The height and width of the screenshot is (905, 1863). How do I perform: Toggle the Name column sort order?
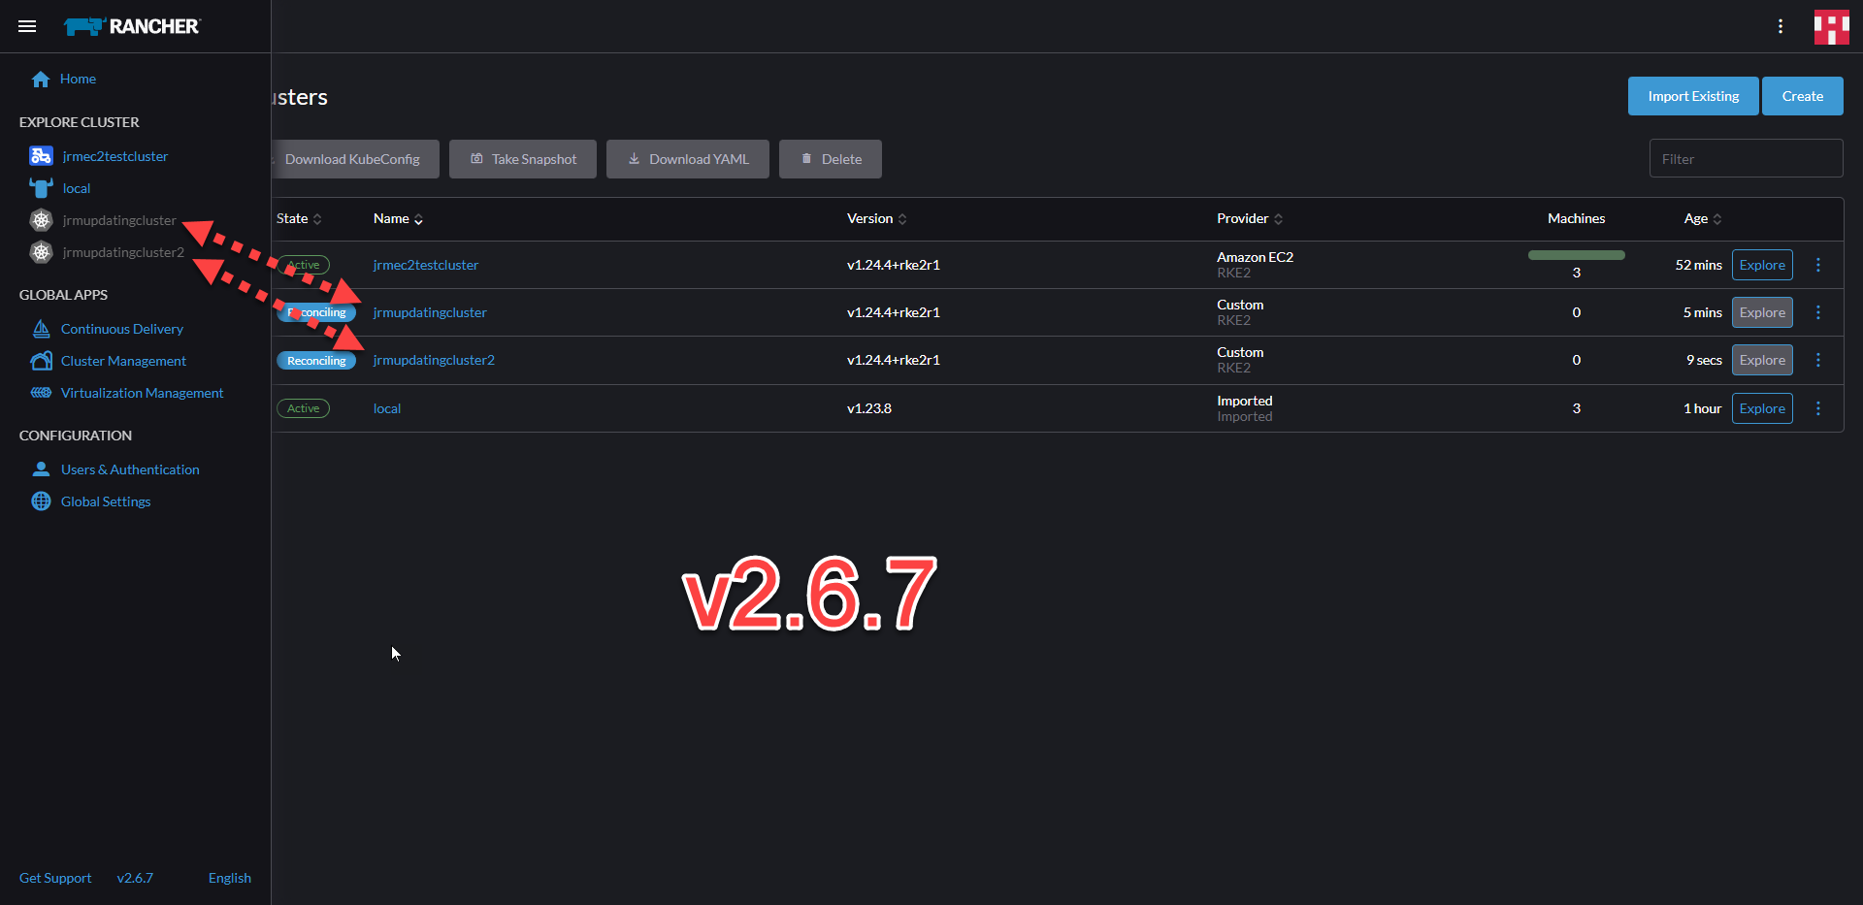point(417,219)
